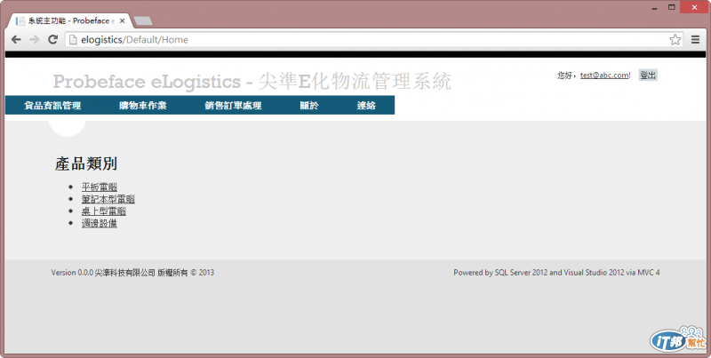Click the test@abc.com account link

coord(604,76)
